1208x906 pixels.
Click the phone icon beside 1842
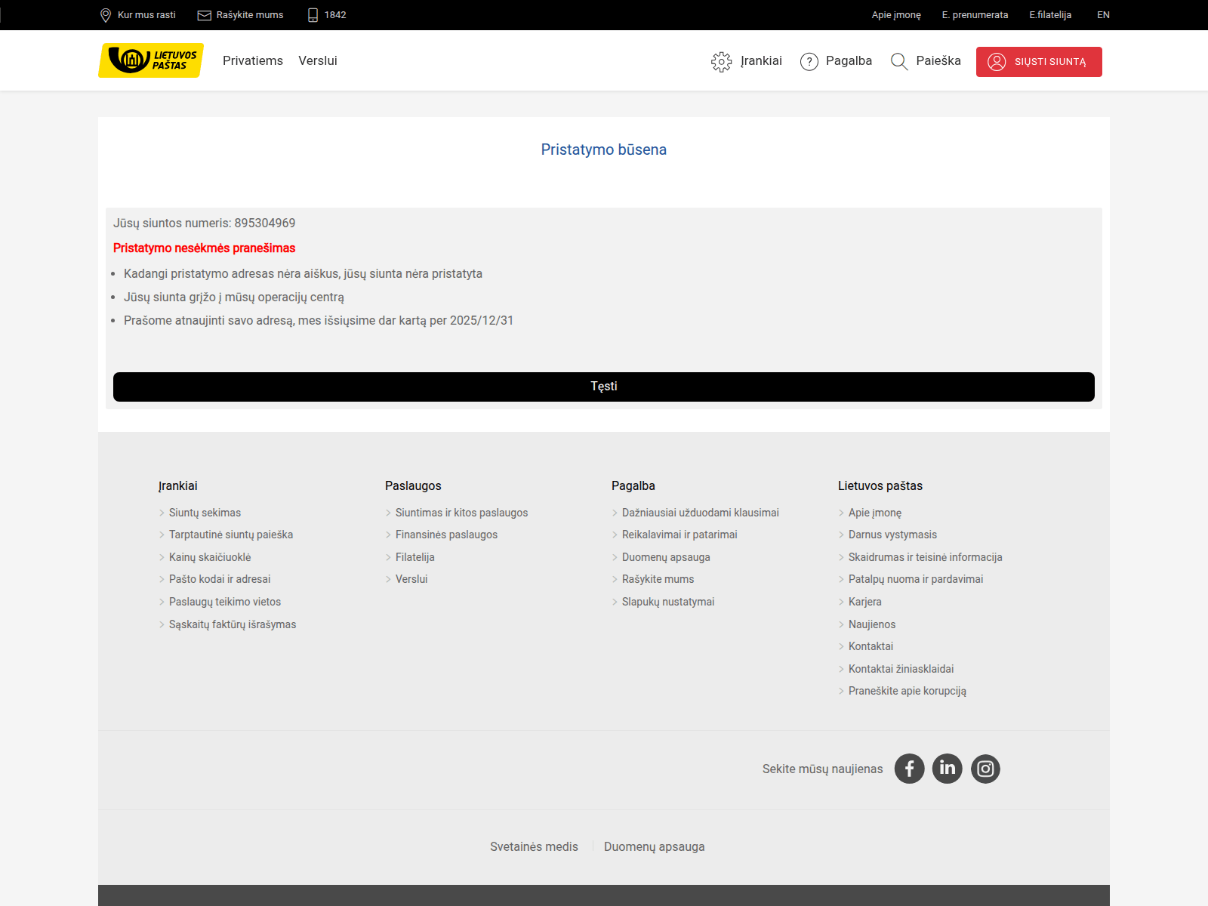coord(313,15)
